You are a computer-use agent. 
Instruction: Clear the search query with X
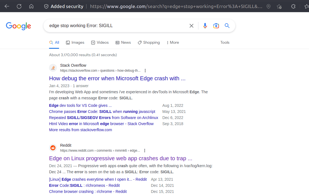pyautogui.click(x=191, y=26)
